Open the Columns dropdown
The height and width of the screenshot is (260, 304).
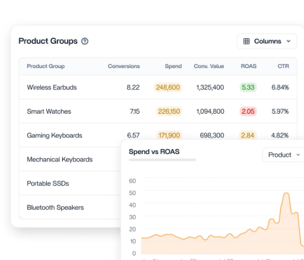click(x=267, y=41)
